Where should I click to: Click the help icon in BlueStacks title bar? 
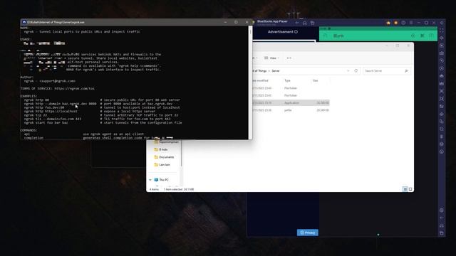pyautogui.click(x=403, y=23)
